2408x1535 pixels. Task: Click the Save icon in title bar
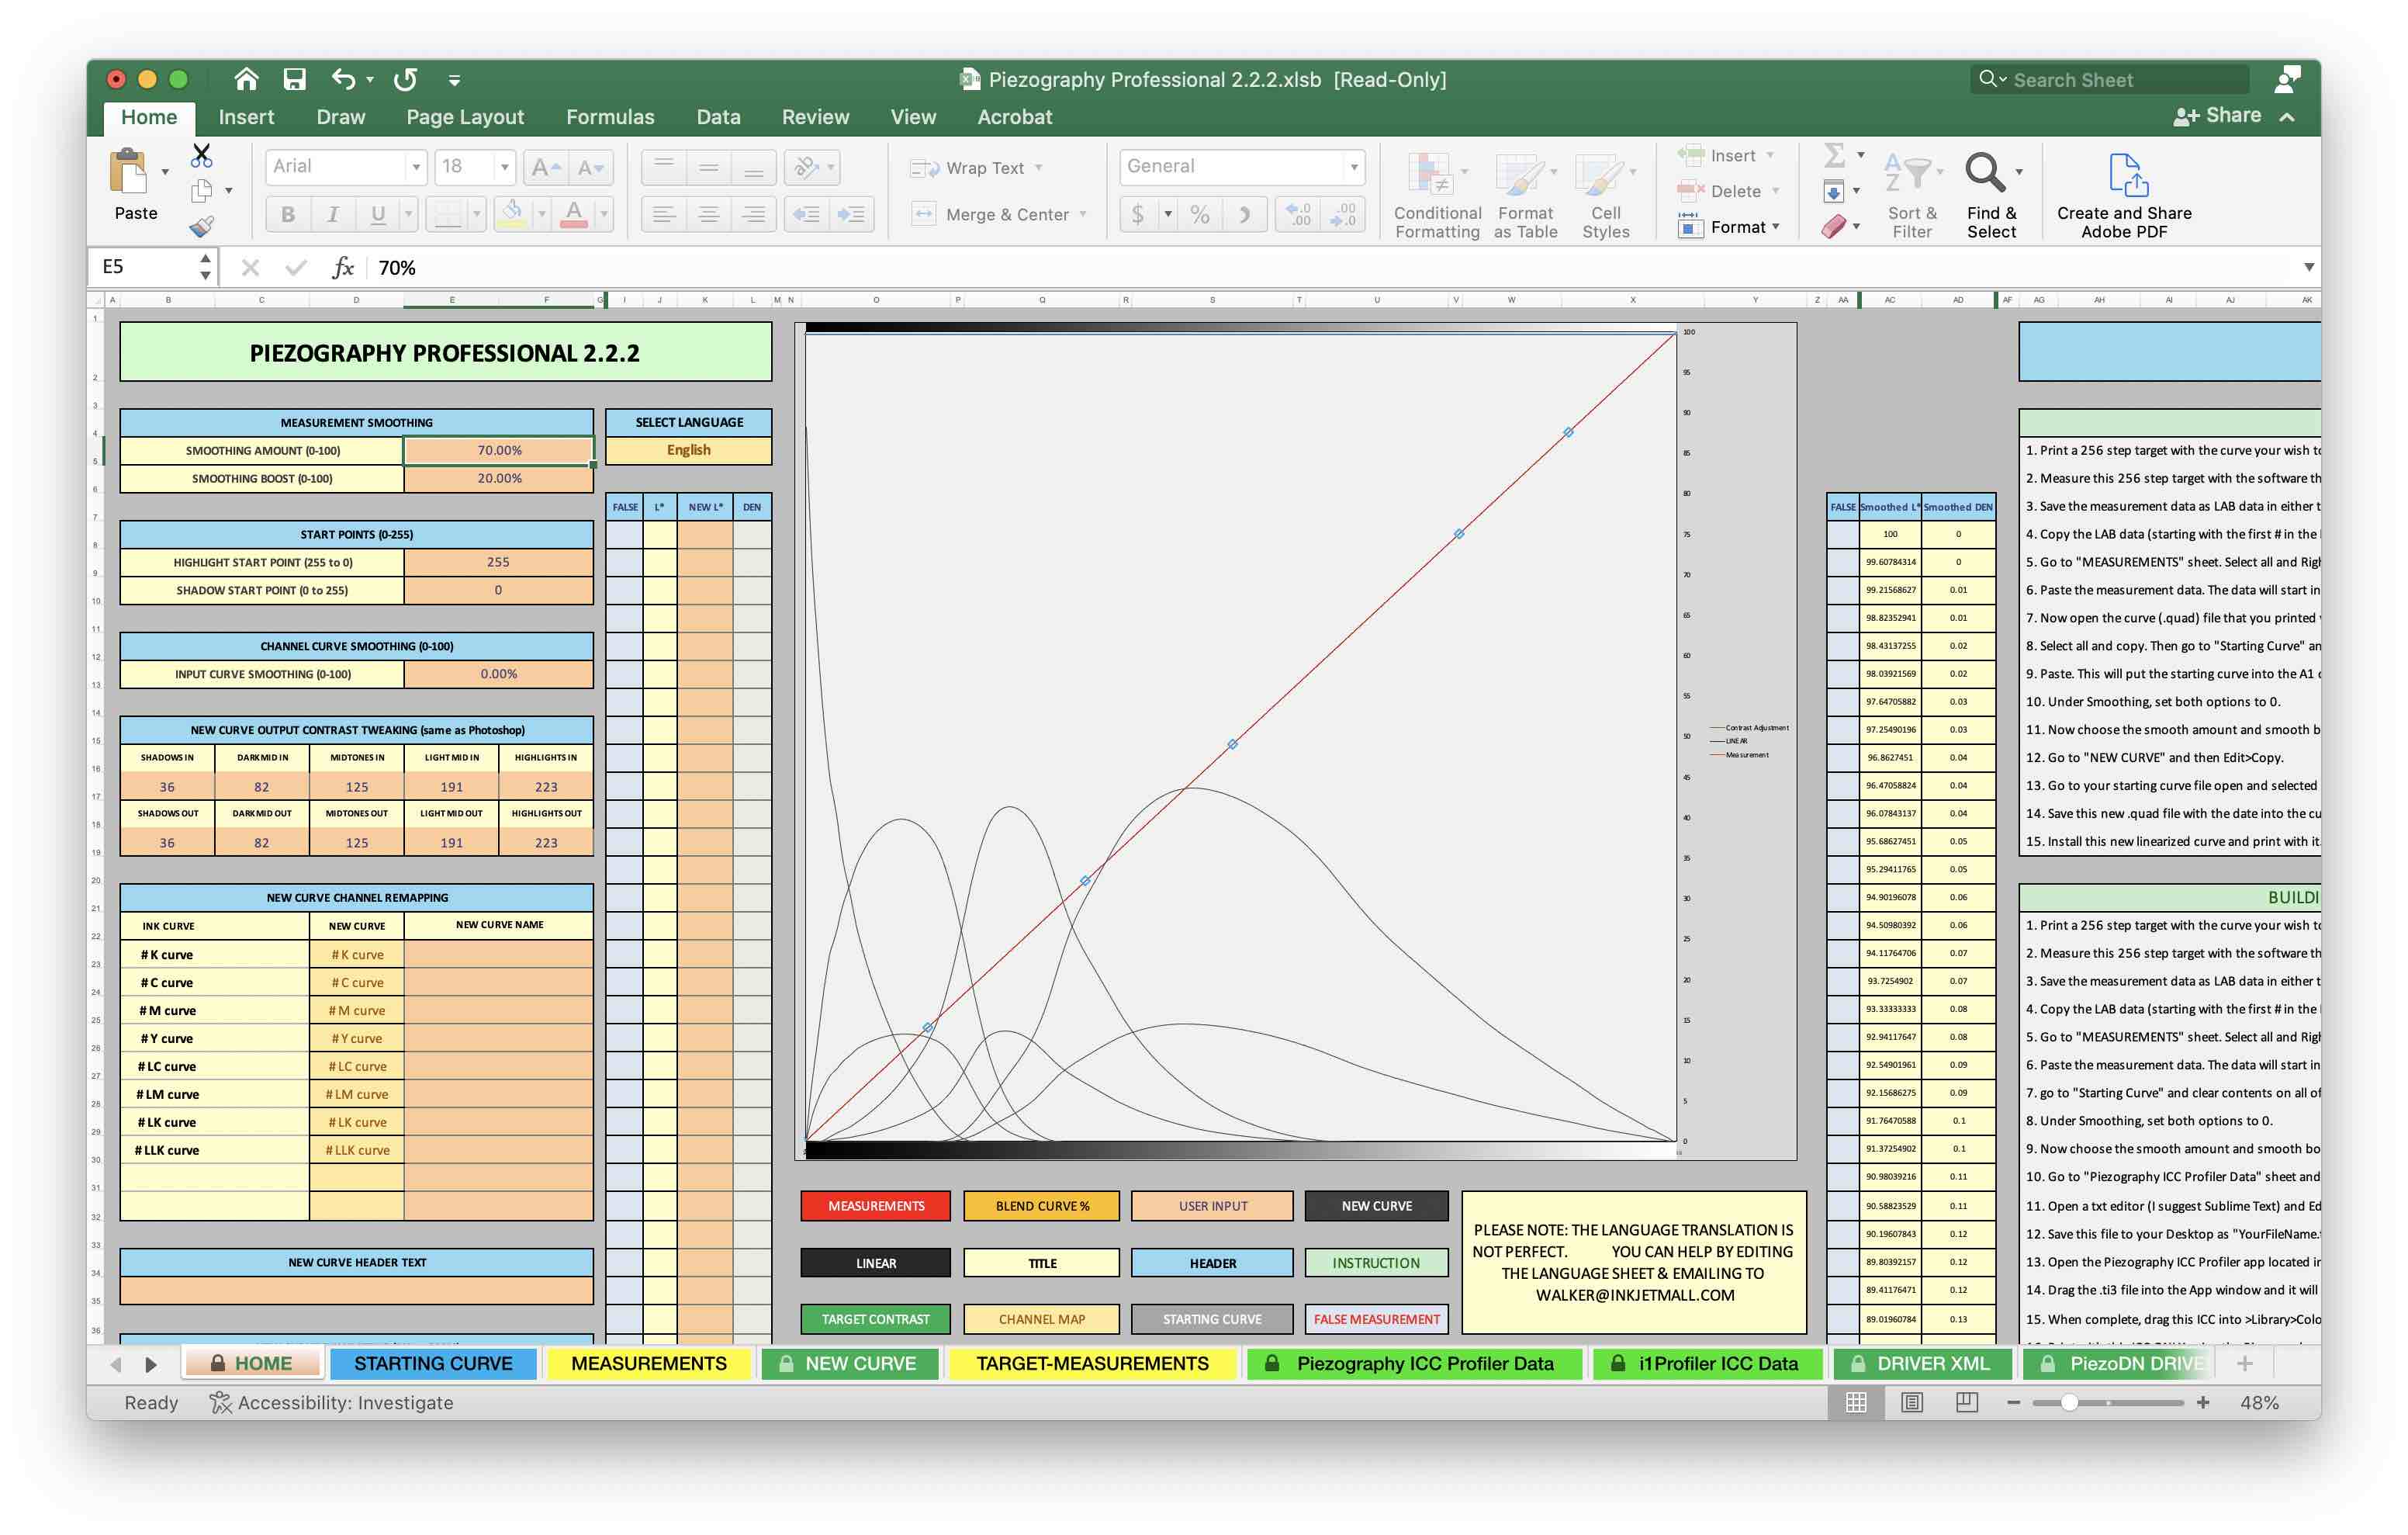click(x=294, y=79)
